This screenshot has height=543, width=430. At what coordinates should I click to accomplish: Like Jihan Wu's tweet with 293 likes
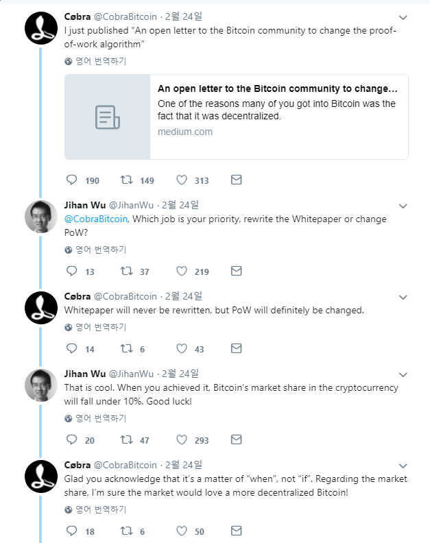182,439
